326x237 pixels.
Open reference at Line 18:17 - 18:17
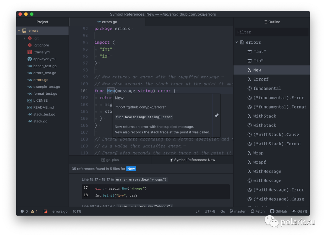[125, 179]
